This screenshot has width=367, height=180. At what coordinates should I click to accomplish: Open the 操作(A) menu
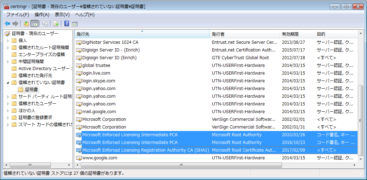click(x=42, y=14)
